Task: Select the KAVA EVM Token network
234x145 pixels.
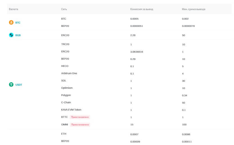Action: coord(71,110)
